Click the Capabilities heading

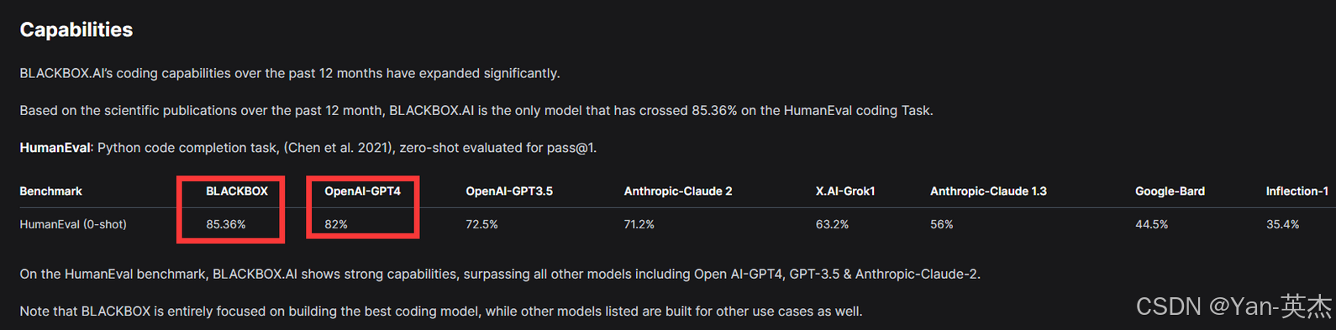pos(76,29)
